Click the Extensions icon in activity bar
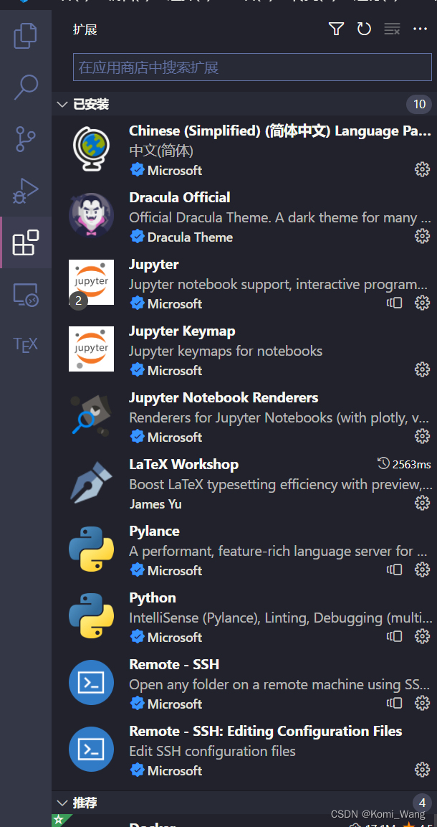The width and height of the screenshot is (437, 827). click(x=25, y=242)
